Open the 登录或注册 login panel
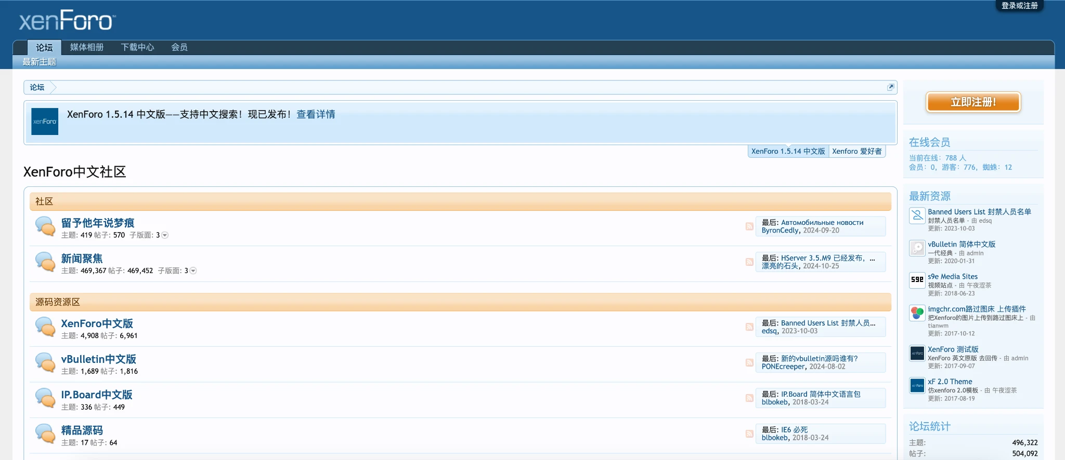 click(1019, 6)
